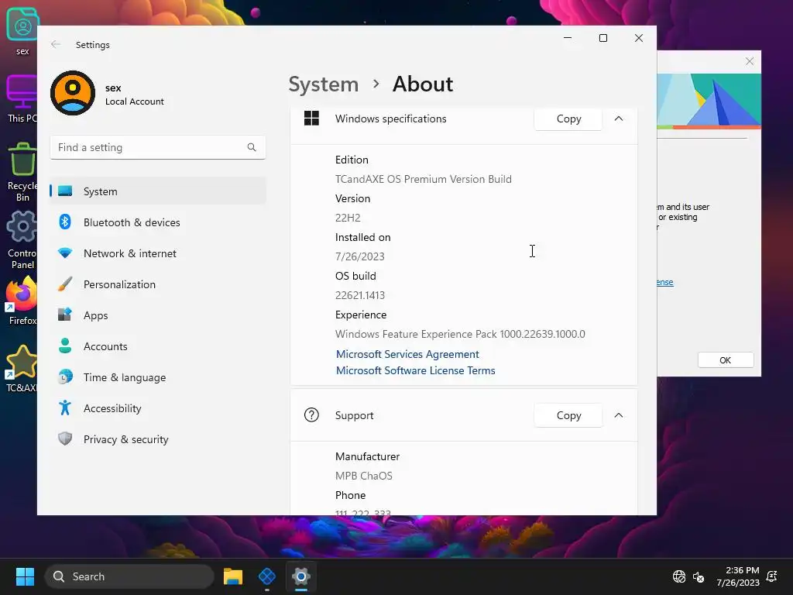
Task: Open Microsoft Software License Terms link
Action: point(416,370)
